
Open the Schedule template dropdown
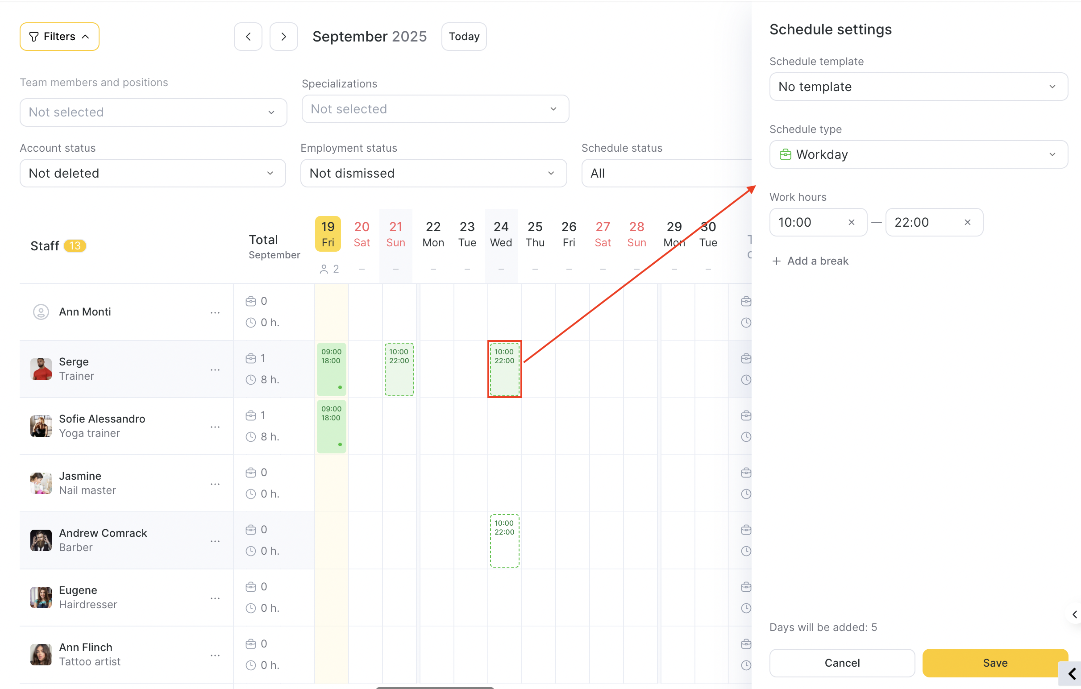[918, 87]
